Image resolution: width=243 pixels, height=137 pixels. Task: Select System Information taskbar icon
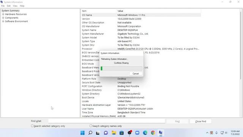click(161, 133)
